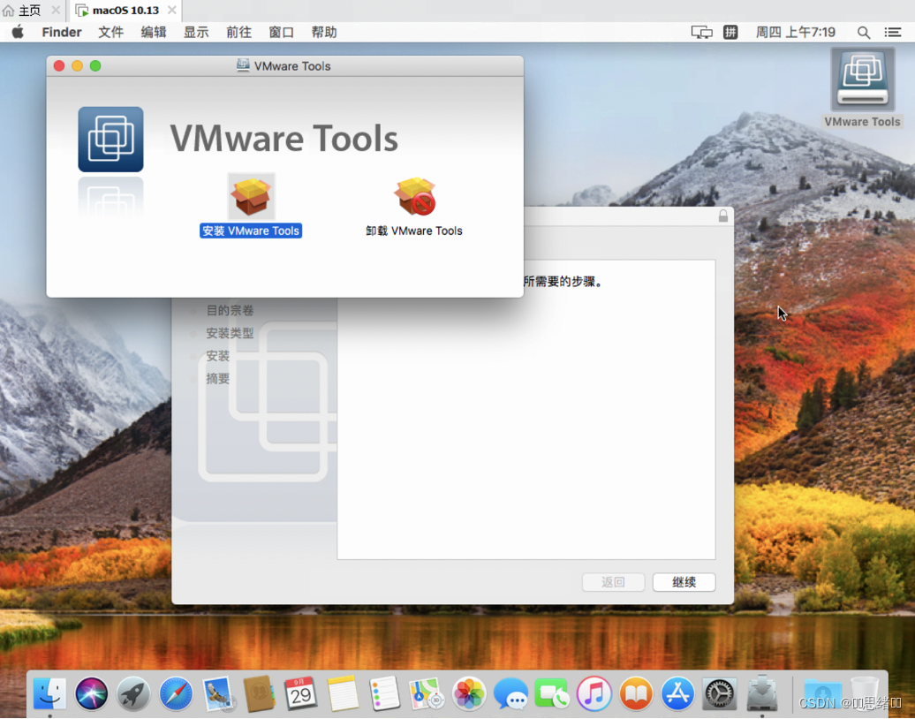The width and height of the screenshot is (915, 719).
Task: Select the 目的宗卷 step in installer
Action: 230,311
